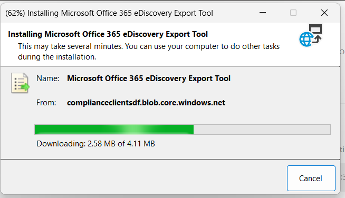The width and height of the screenshot is (345, 198).
Task: Click the Name value Microsoft Office 365 eDiscovery
Action: (x=149, y=78)
